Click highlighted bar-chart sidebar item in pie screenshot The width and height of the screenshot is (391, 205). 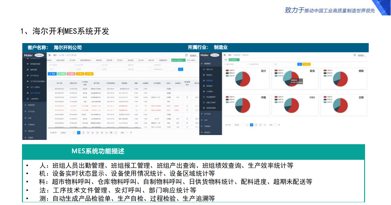pyautogui.click(x=211, y=80)
